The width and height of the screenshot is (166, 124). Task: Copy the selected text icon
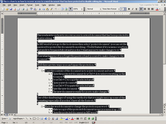pyautogui.click(x=44, y=9)
